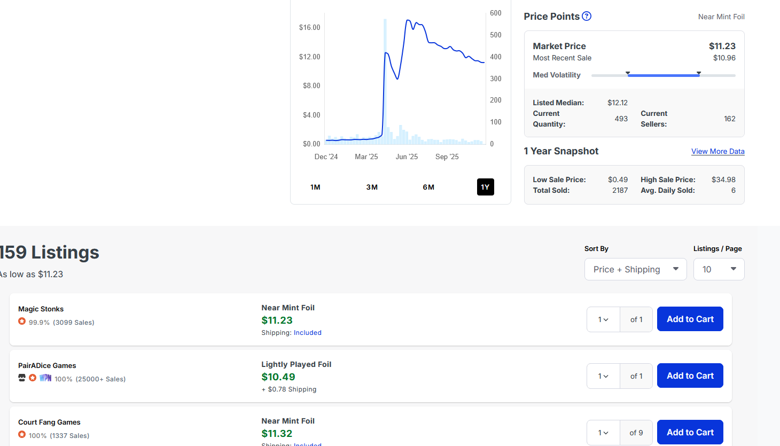Viewport: 780px width, 446px height.
Task: Open quantity dropdown for Magic Stonks listing
Action: pos(603,319)
